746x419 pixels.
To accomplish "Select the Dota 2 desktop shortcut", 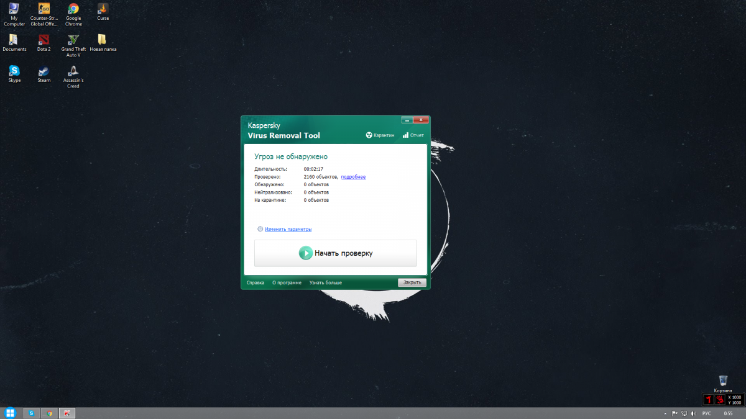I will point(44,43).
